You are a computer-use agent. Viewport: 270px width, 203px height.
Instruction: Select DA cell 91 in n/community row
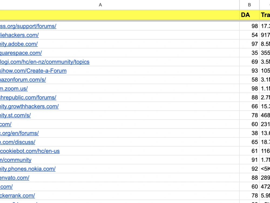pos(249,160)
